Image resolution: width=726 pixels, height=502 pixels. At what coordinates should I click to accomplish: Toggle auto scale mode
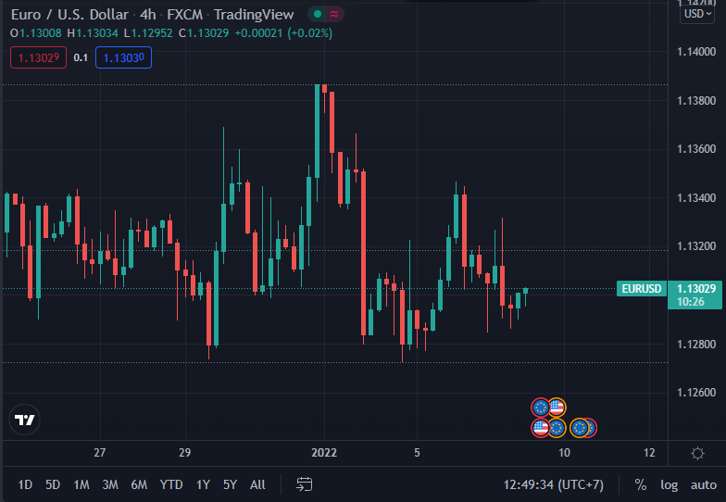click(704, 485)
